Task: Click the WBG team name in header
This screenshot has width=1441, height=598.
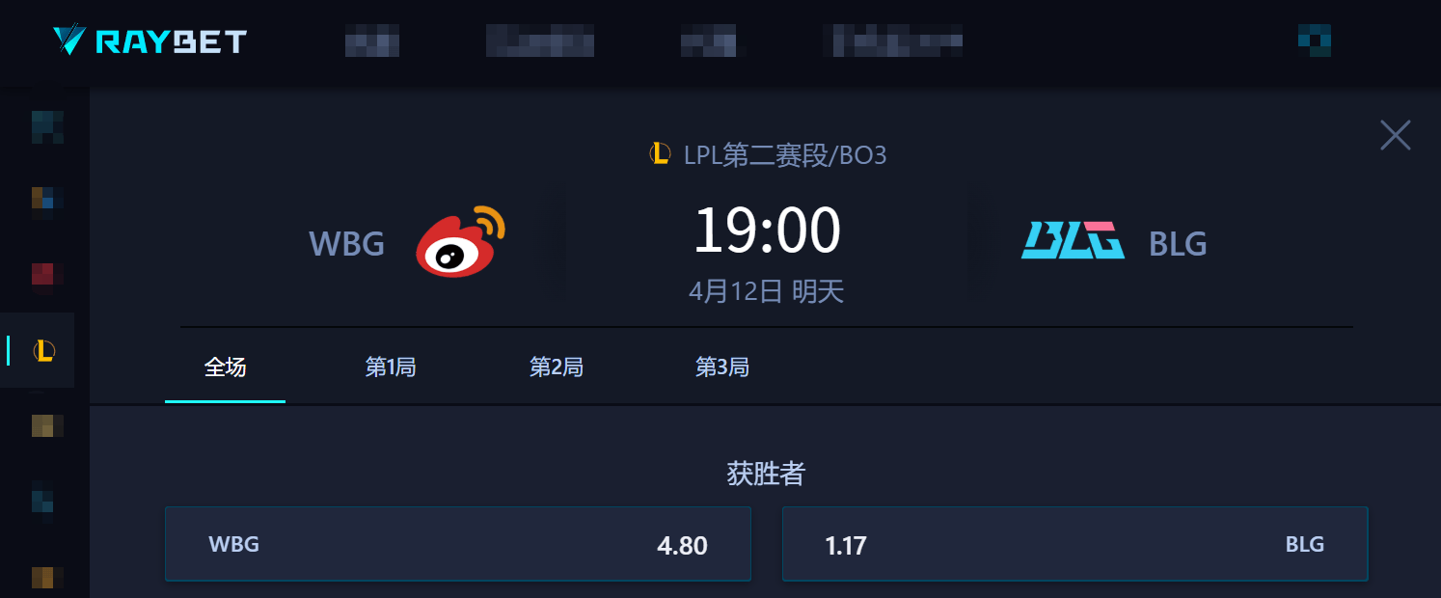Action: 347,244
